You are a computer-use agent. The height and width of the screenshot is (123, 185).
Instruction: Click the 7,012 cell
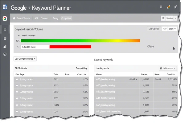[56, 79]
